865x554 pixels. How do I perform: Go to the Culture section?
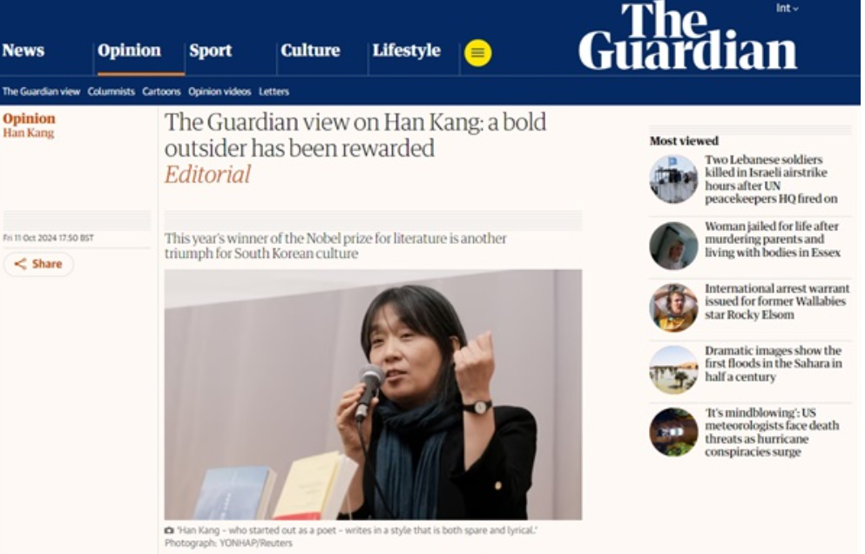click(x=310, y=51)
